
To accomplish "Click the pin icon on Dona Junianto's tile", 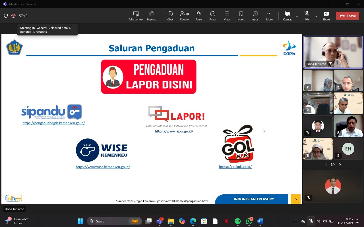I will [331, 64].
